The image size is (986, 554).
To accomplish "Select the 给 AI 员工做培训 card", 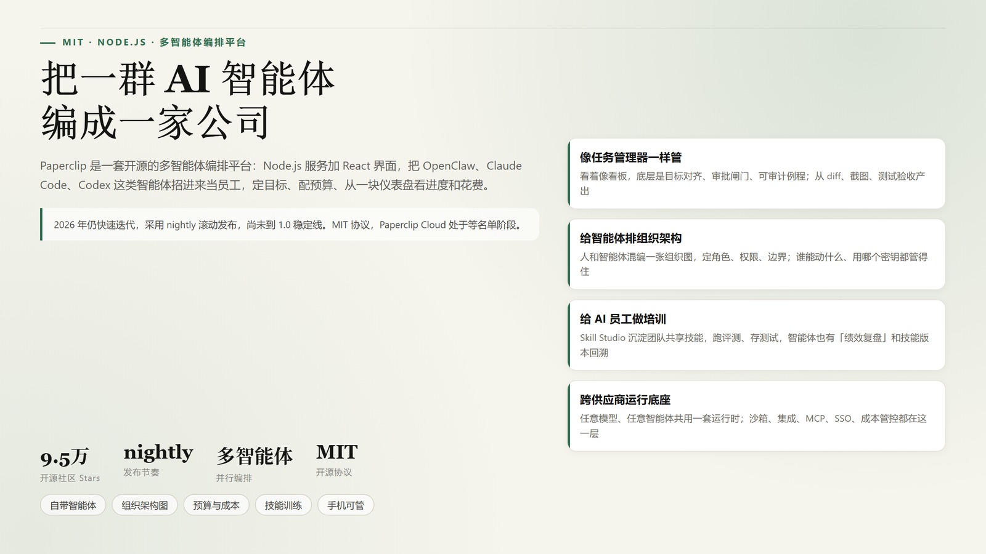I will pyautogui.click(x=756, y=335).
